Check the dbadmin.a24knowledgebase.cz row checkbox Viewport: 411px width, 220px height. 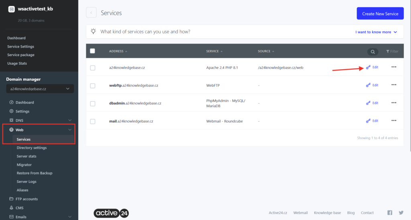point(93,104)
